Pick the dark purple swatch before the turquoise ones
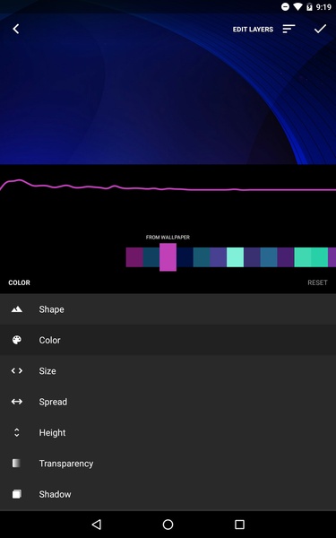 pos(286,257)
